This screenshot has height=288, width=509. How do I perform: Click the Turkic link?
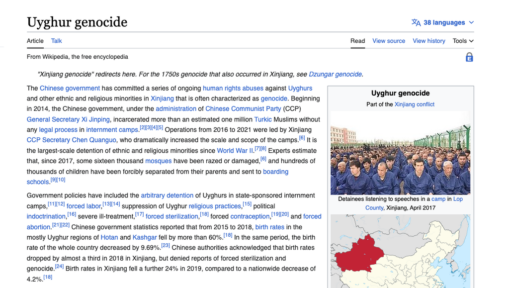click(263, 119)
